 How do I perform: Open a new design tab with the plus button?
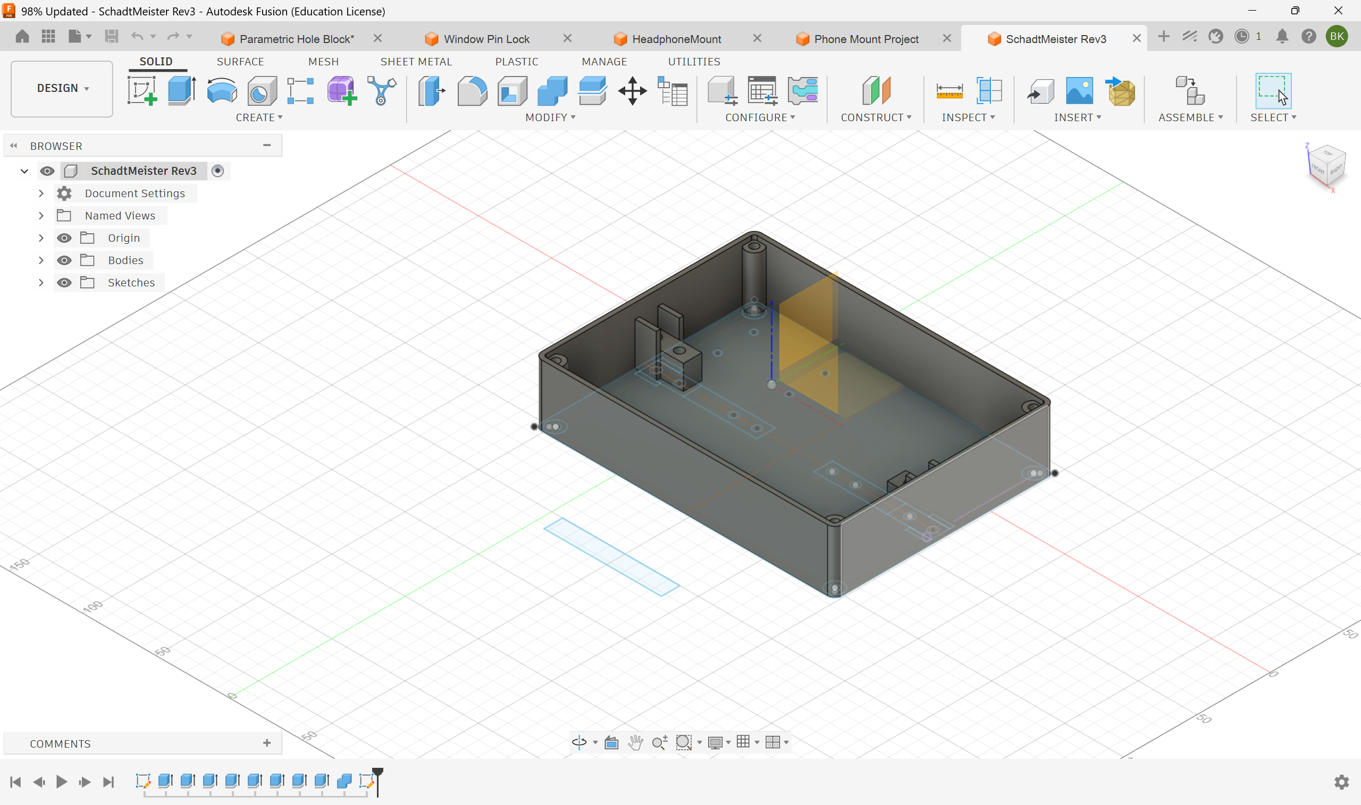pos(1163,36)
